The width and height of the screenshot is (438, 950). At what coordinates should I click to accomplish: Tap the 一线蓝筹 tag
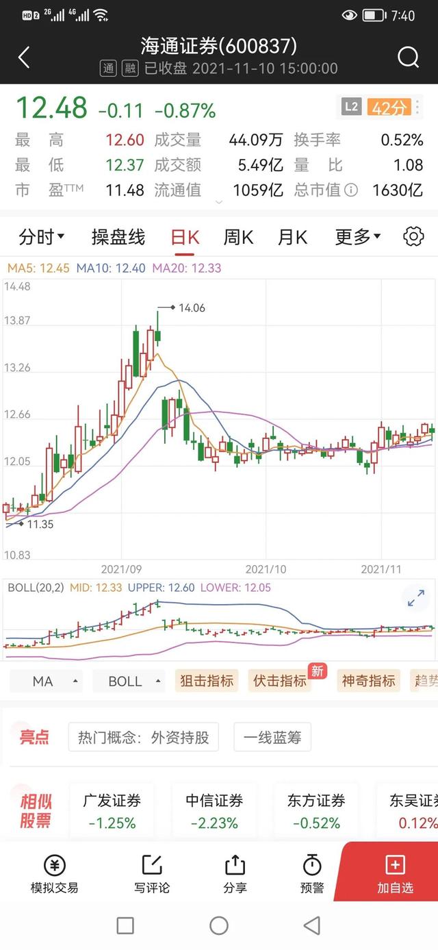(x=272, y=738)
